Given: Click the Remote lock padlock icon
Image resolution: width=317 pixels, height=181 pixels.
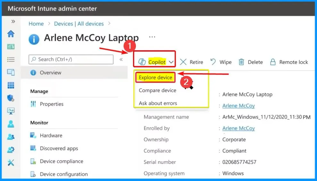Looking at the screenshot, I should [x=273, y=62].
